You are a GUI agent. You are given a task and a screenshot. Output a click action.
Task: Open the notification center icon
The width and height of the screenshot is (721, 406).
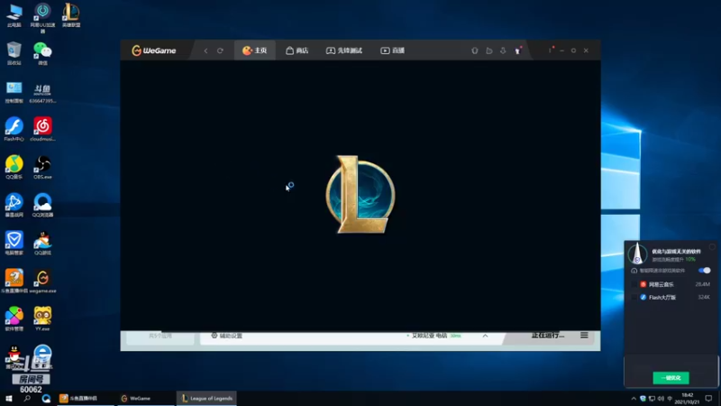coord(708,399)
